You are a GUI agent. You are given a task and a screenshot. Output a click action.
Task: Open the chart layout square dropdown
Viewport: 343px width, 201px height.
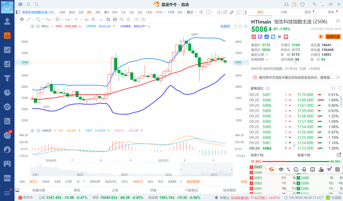pyautogui.click(x=210, y=12)
